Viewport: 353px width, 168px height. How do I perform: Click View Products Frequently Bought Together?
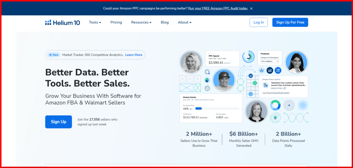[x=276, y=93]
